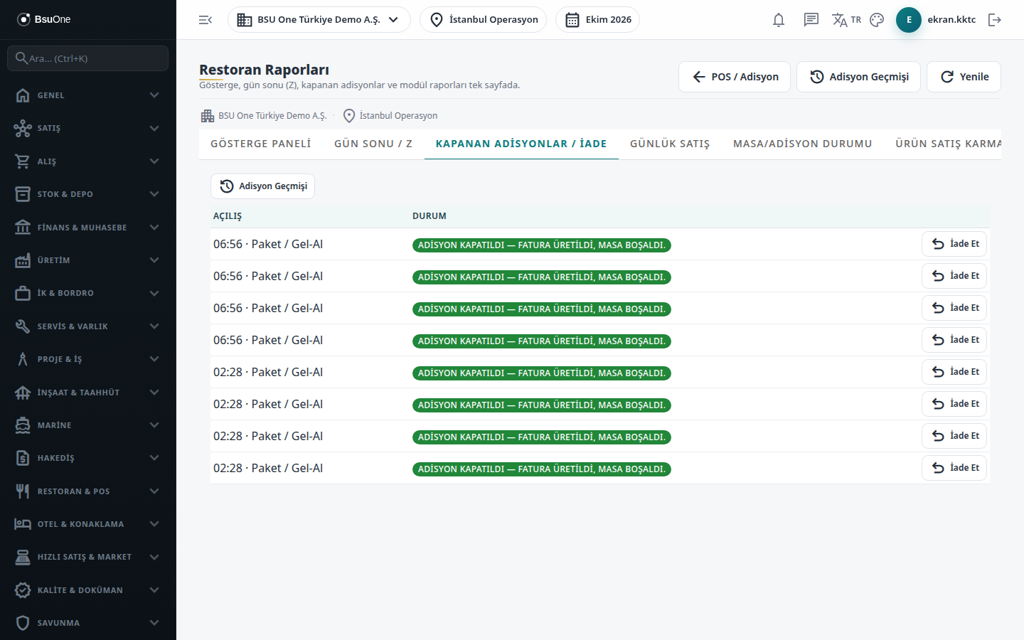This screenshot has width=1024, height=640.
Task: Click the ÜRETİM factory icon
Action: tap(23, 260)
